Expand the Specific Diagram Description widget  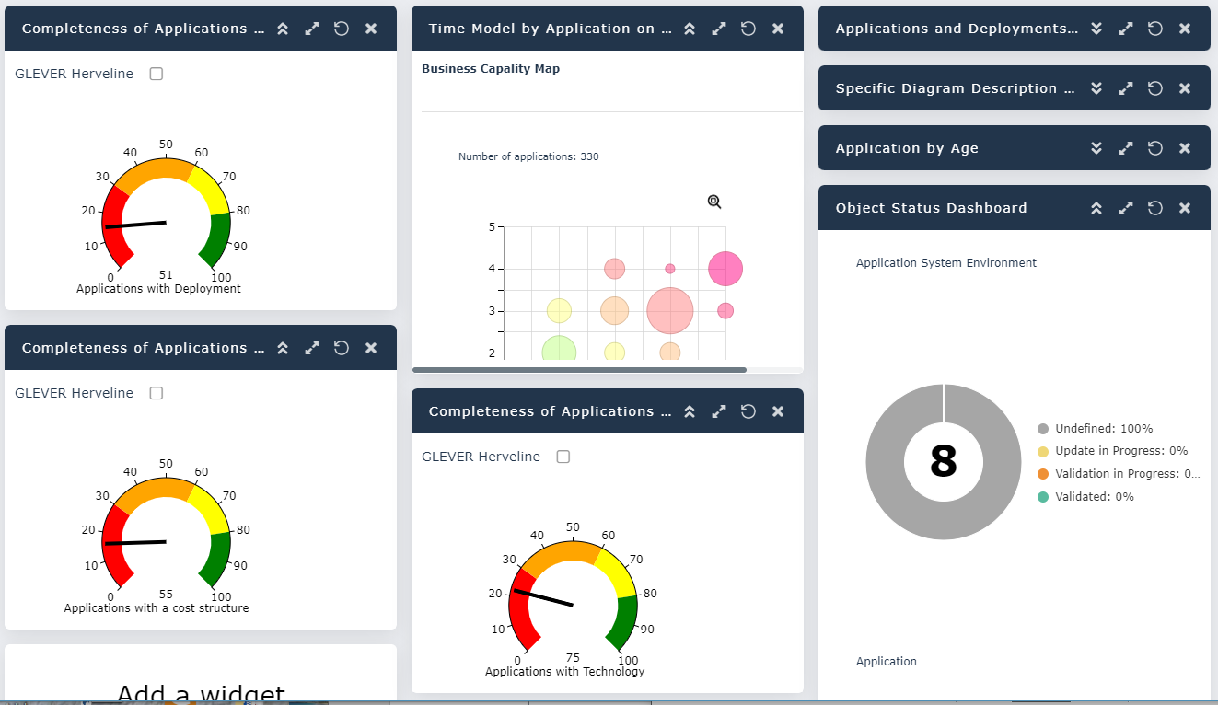coord(1096,88)
